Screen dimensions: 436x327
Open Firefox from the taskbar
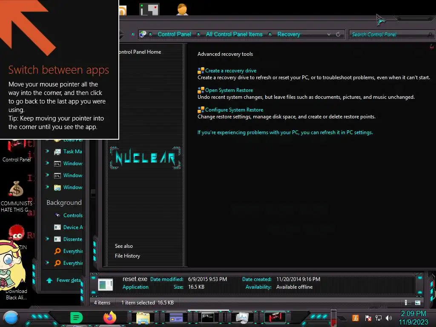pos(110,318)
